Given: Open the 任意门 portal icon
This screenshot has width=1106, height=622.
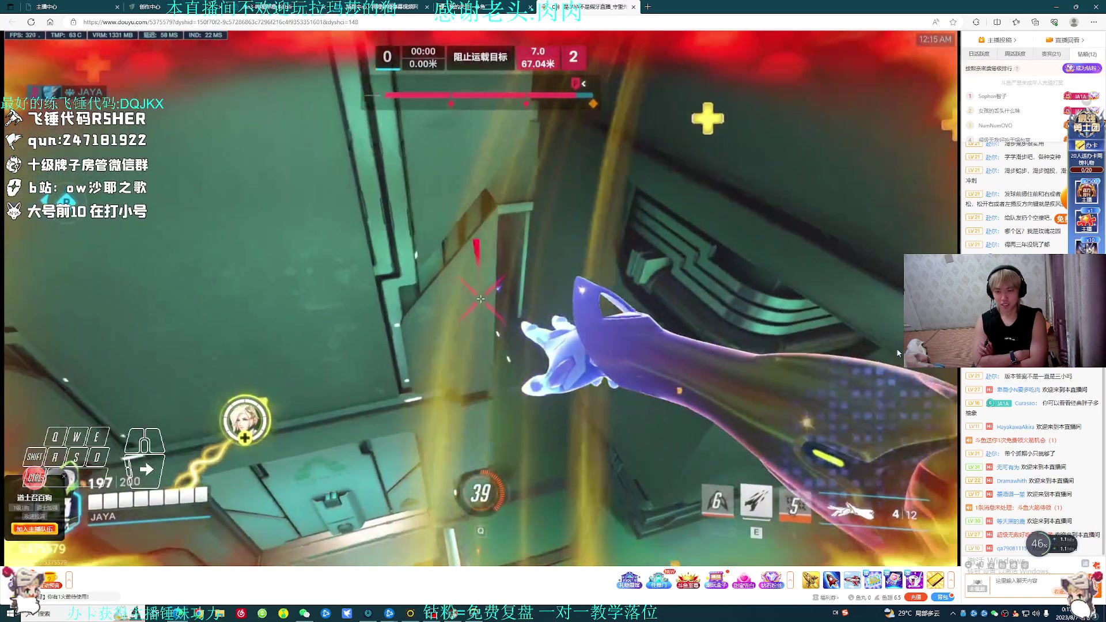Looking at the screenshot, I should pos(658,580).
